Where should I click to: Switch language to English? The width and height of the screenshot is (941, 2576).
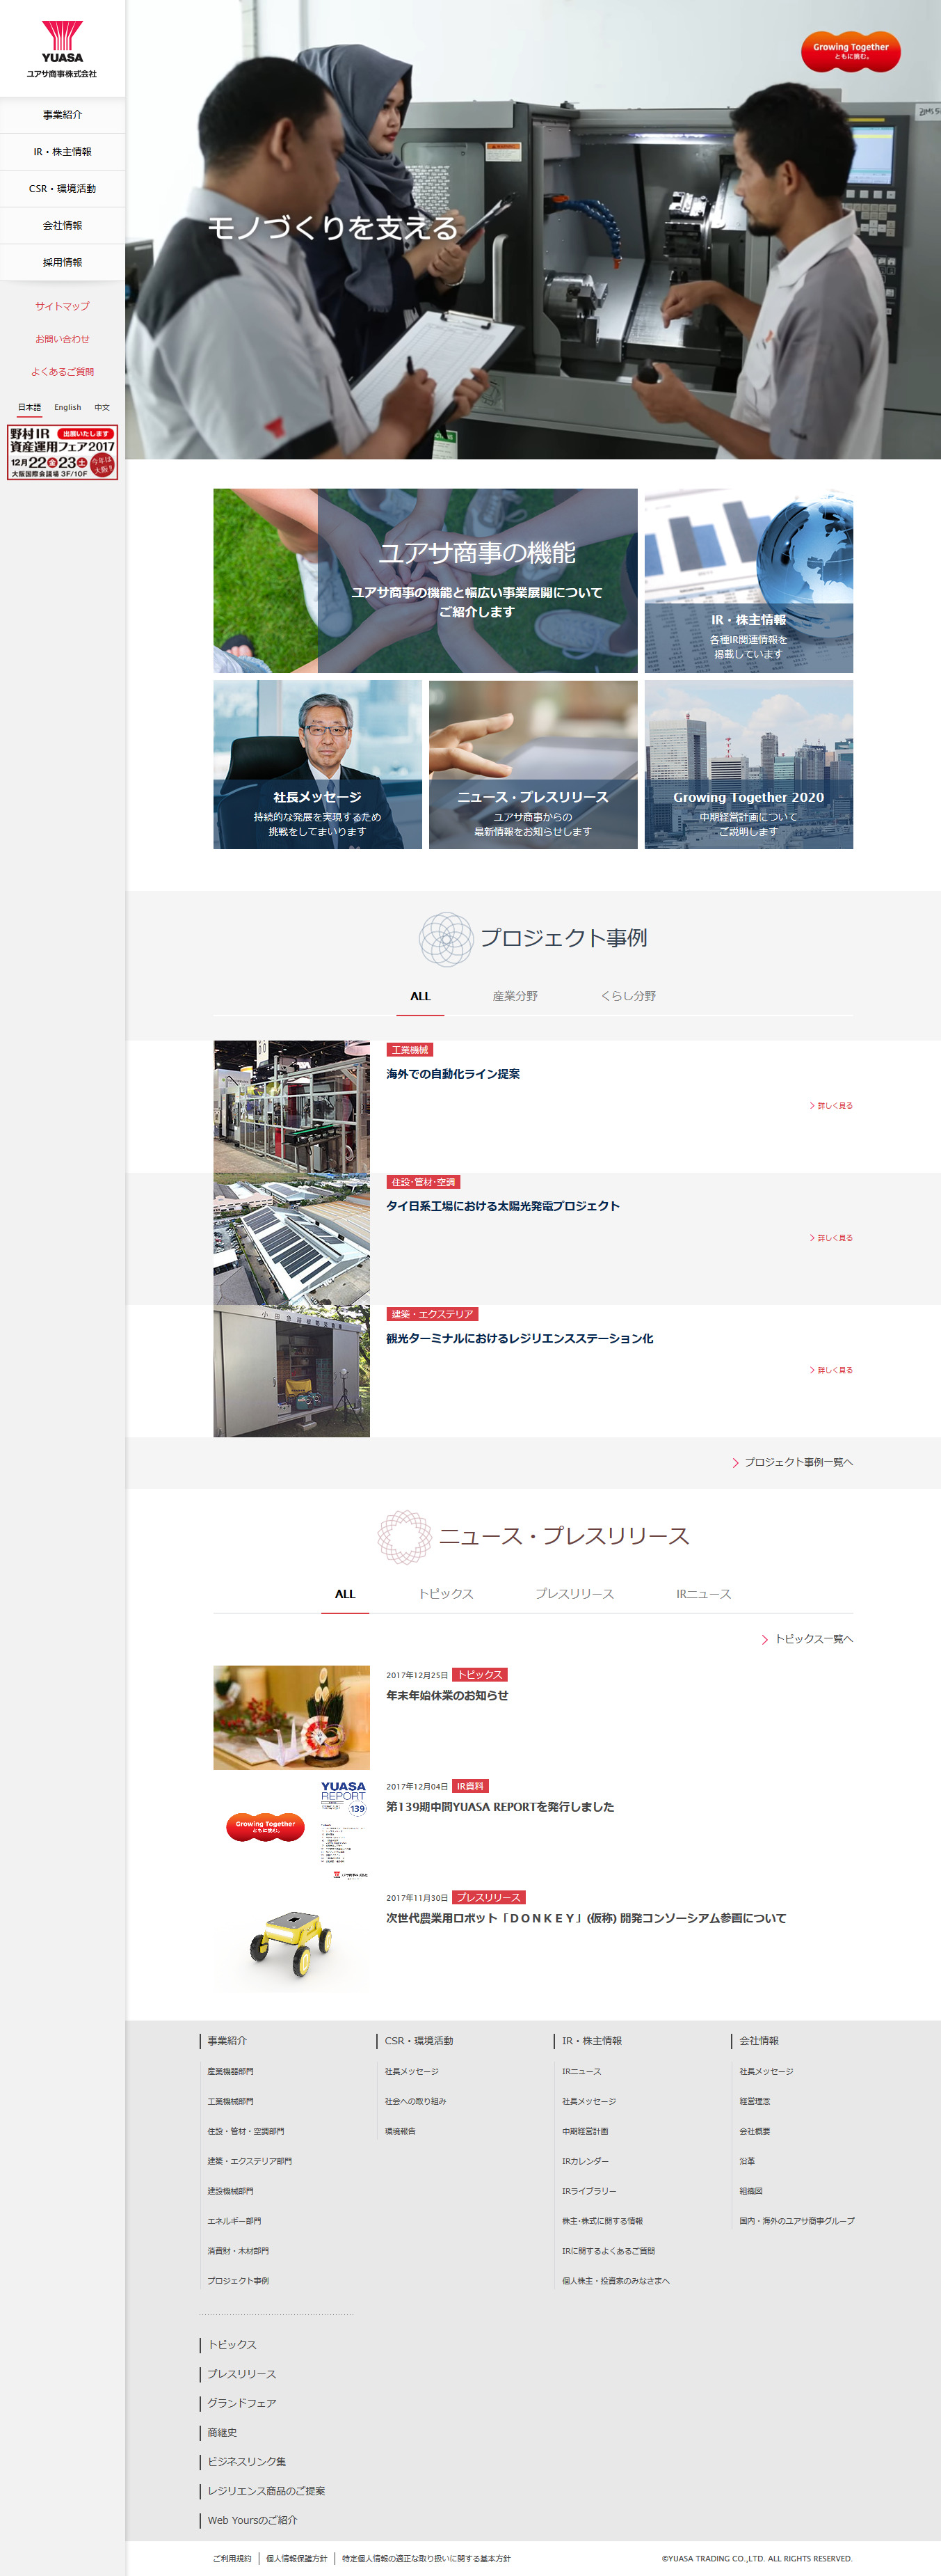point(68,407)
